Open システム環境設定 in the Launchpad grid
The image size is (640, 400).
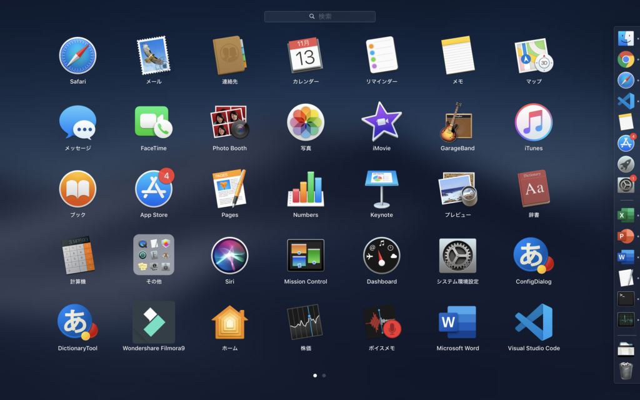(x=457, y=256)
